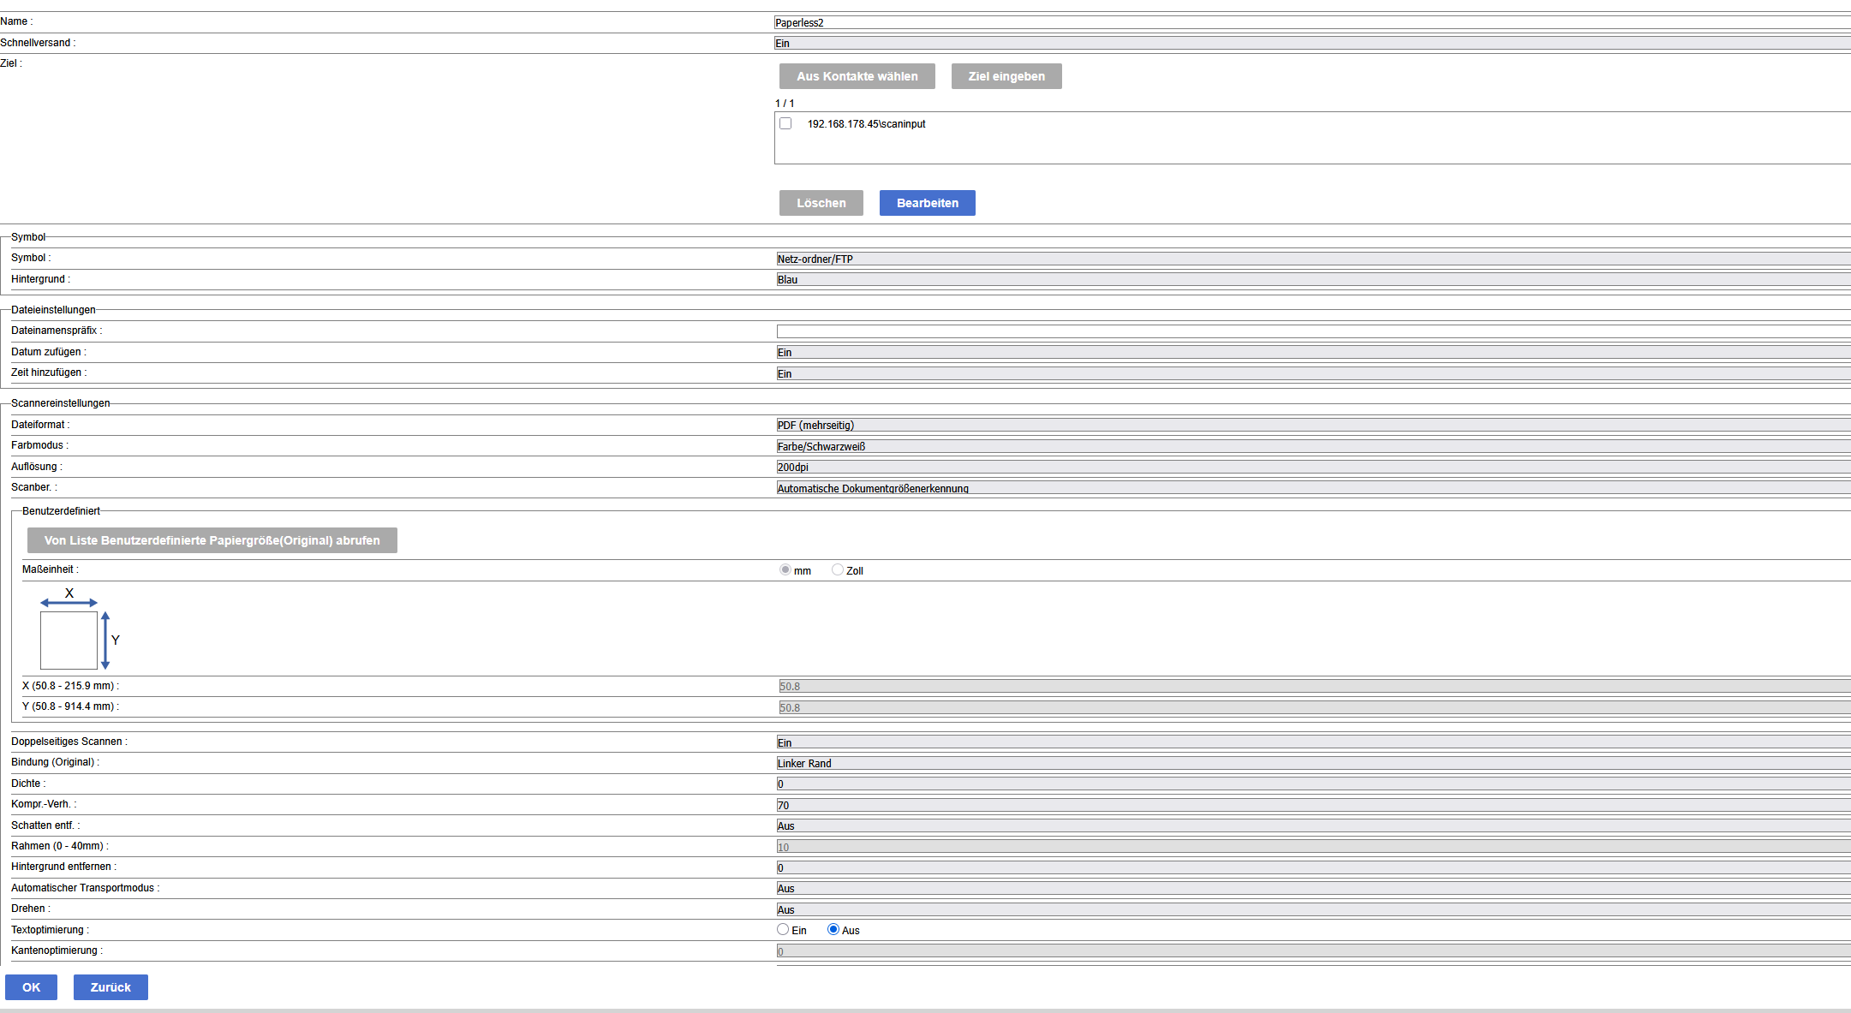Image resolution: width=1851 pixels, height=1013 pixels.
Task: Select the mm unit radio button
Action: (x=785, y=570)
